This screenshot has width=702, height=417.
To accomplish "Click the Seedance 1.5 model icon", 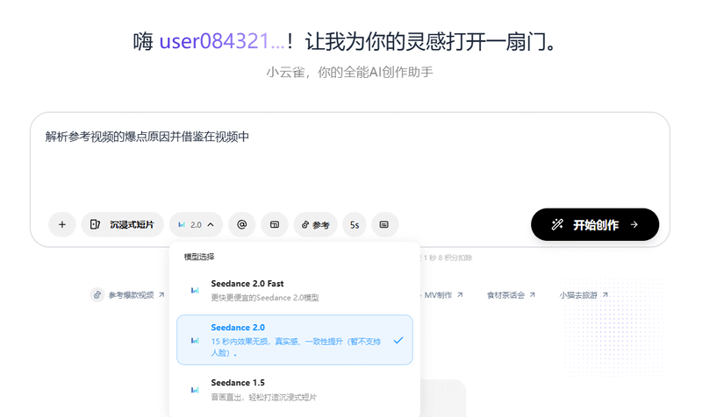I will tap(195, 389).
